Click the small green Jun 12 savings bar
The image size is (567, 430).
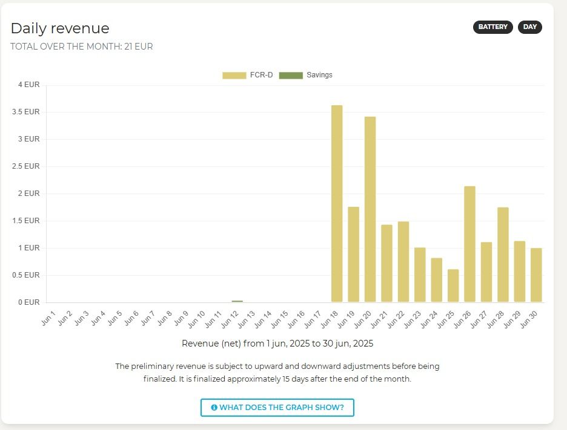coord(237,301)
